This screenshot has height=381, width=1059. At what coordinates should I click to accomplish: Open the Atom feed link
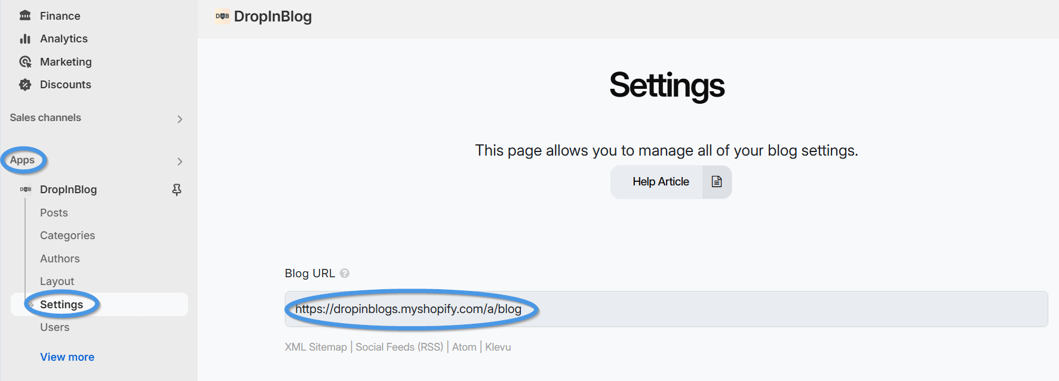coord(464,347)
